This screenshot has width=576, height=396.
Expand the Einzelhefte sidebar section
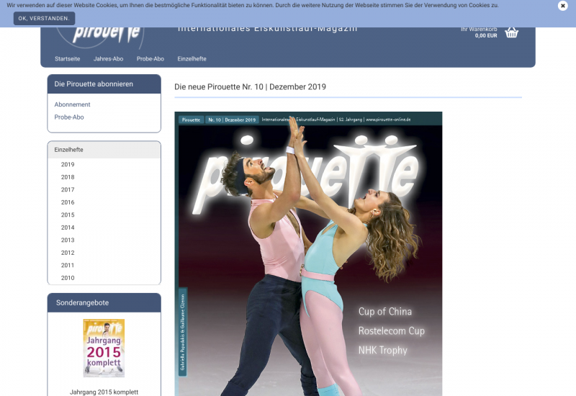(x=69, y=150)
